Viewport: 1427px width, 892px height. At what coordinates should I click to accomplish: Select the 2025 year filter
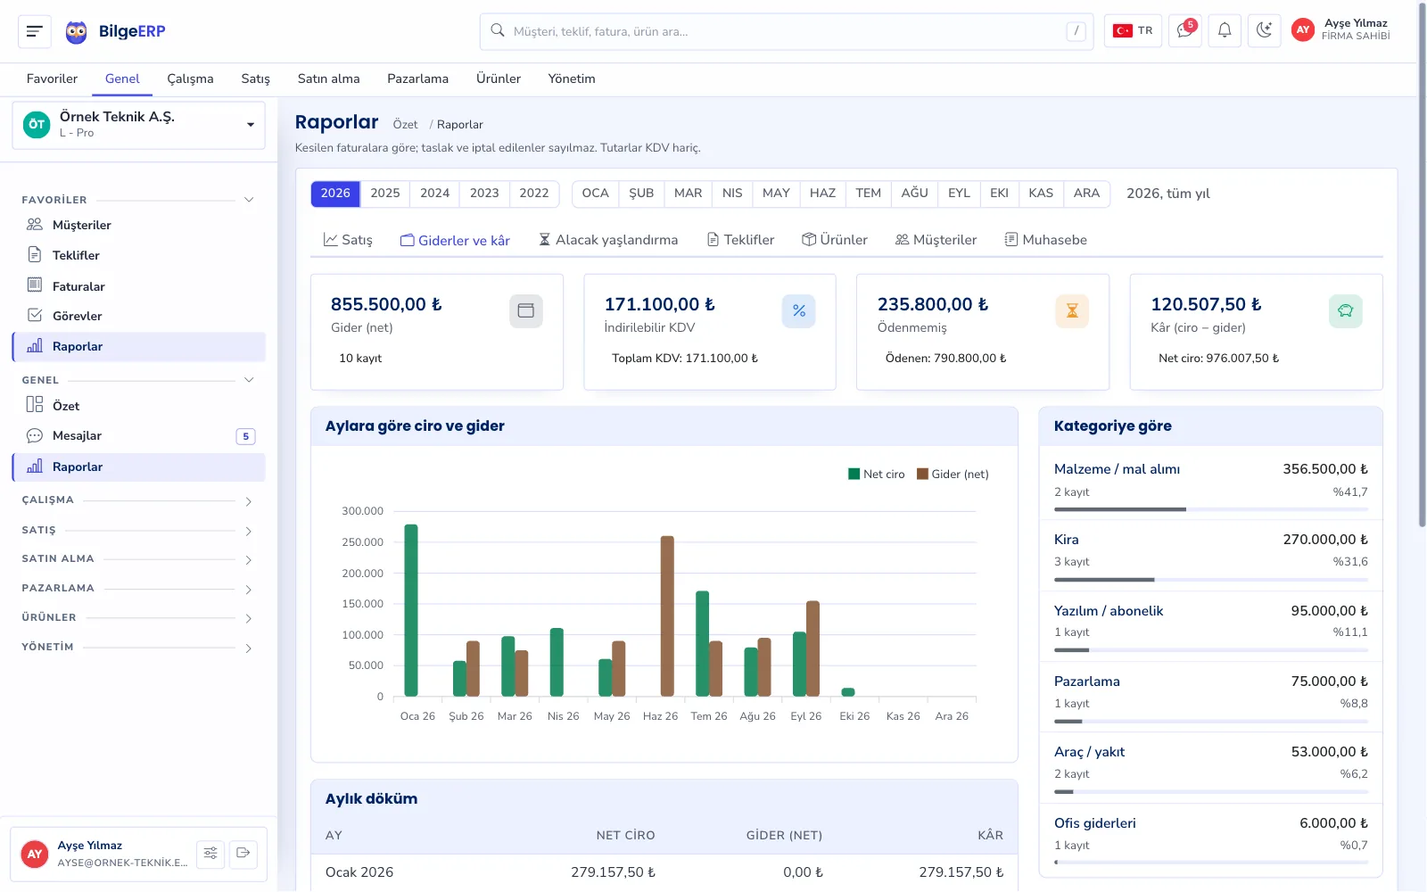pos(385,194)
